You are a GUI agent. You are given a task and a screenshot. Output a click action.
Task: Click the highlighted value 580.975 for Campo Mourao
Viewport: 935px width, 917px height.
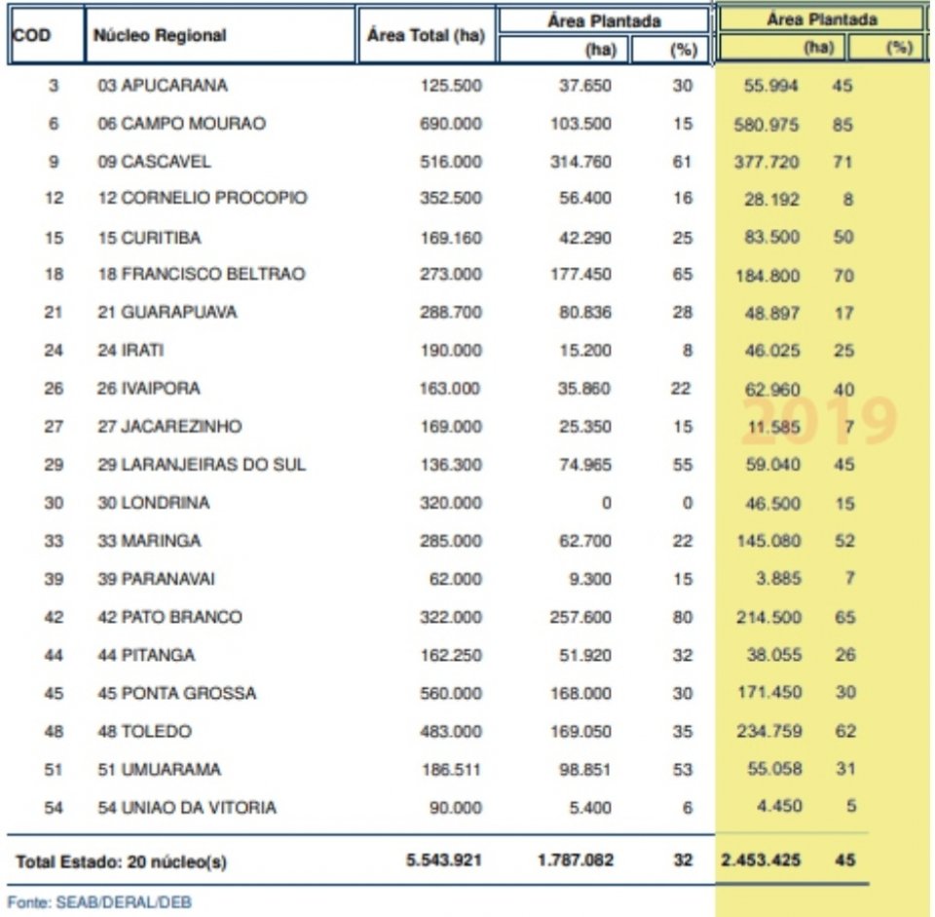click(x=767, y=125)
